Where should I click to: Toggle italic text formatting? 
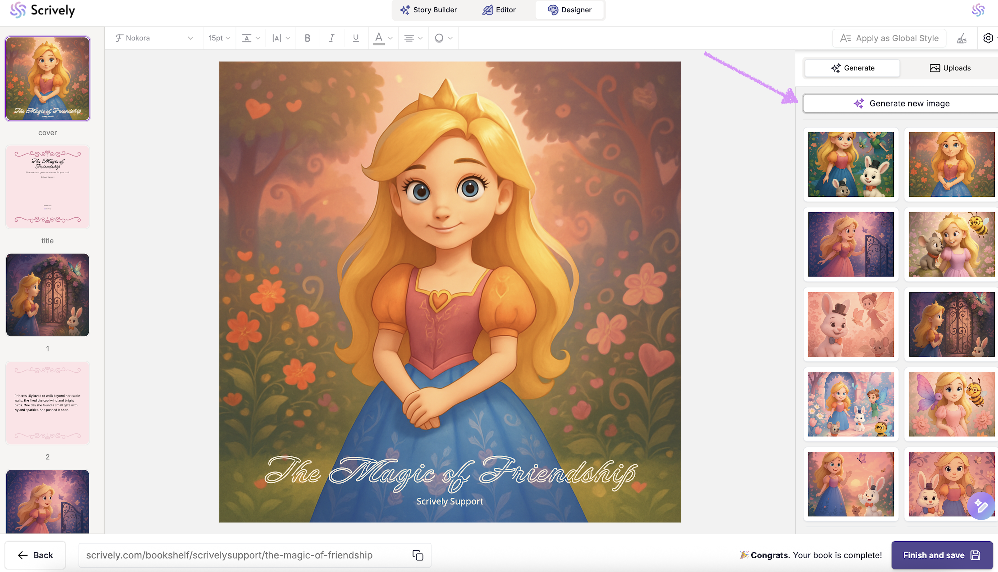click(x=331, y=38)
